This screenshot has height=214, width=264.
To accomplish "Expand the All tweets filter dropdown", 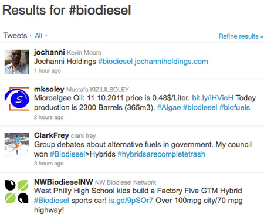I will click(41, 36).
